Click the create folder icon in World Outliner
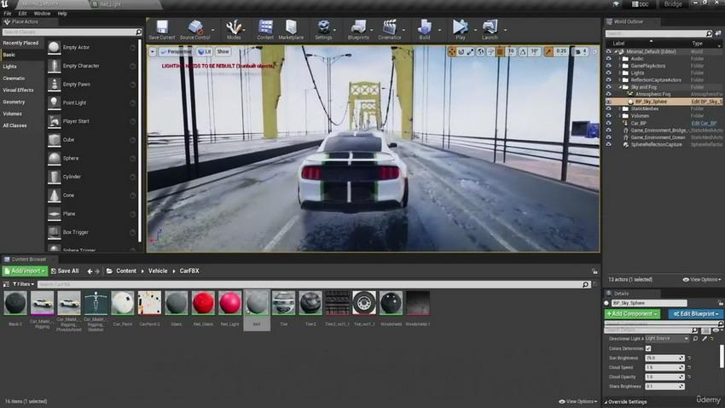 pos(718,33)
